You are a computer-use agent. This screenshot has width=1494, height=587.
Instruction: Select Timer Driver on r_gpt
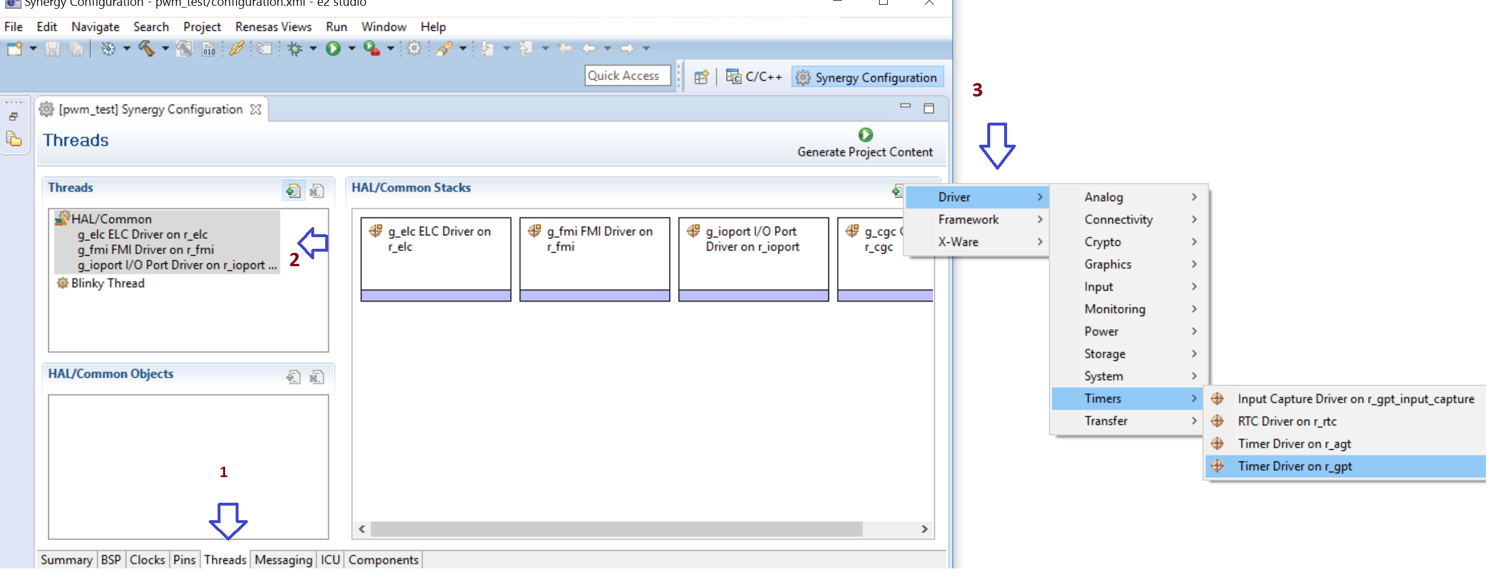(x=1296, y=466)
